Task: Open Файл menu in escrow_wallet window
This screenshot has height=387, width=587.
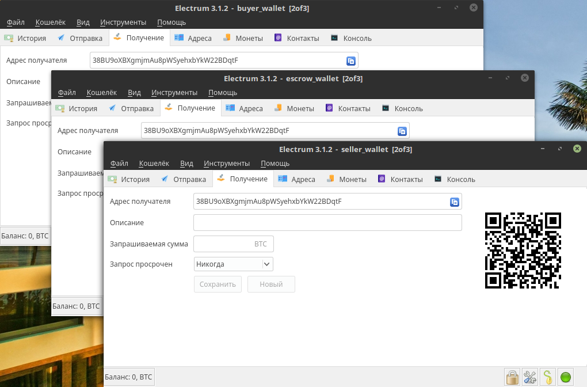Action: pyautogui.click(x=67, y=93)
